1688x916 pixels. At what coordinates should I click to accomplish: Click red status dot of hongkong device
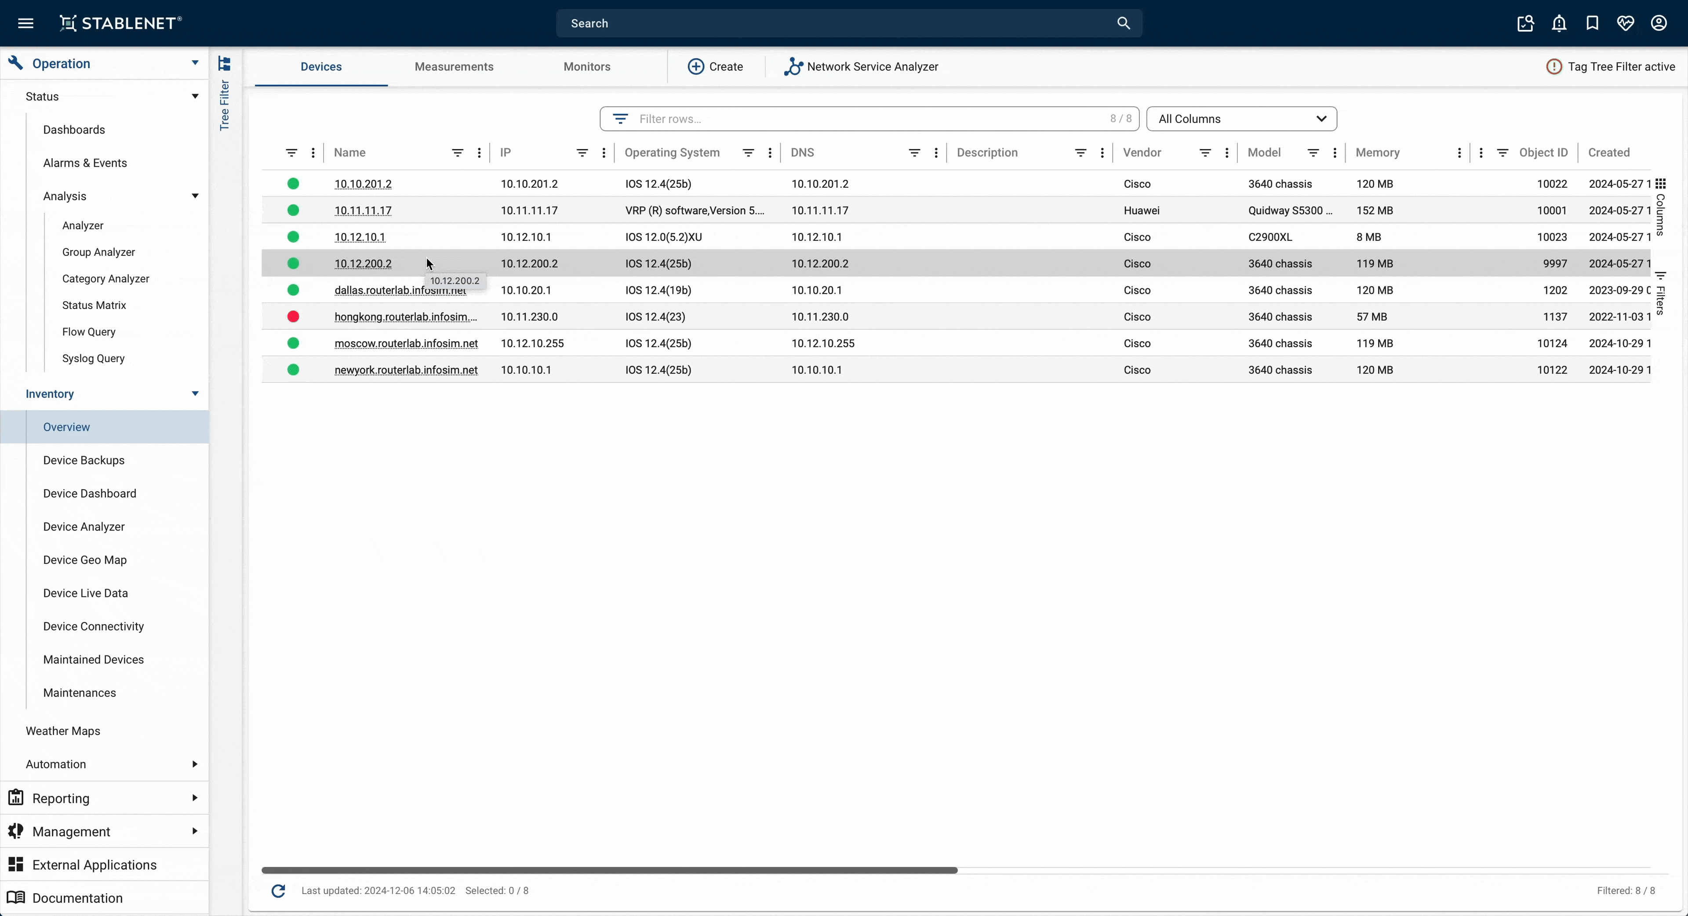point(294,317)
